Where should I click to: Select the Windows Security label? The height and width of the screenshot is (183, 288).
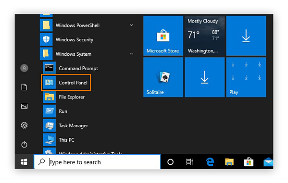coord(75,40)
